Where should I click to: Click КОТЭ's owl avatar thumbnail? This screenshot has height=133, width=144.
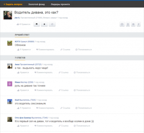[10, 43]
